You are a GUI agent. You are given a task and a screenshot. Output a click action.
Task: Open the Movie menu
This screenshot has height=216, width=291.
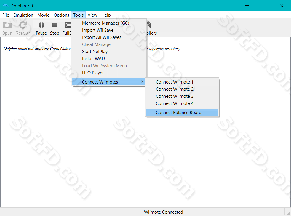(x=43, y=15)
